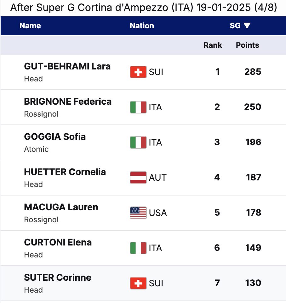Click the Italian flag in CURTONI Elena's row

(138, 248)
